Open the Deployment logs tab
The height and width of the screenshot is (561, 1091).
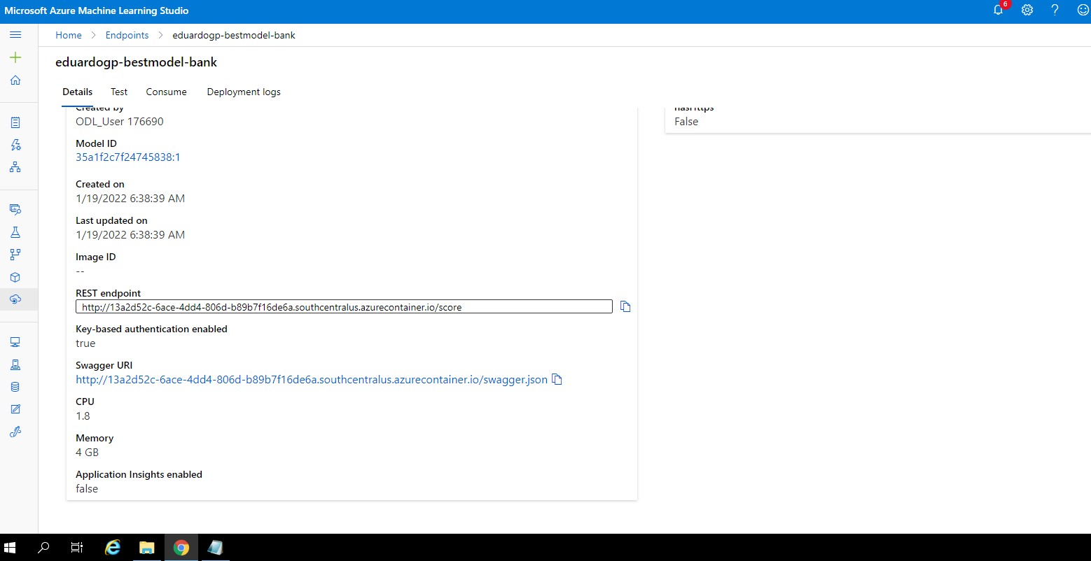tap(244, 92)
